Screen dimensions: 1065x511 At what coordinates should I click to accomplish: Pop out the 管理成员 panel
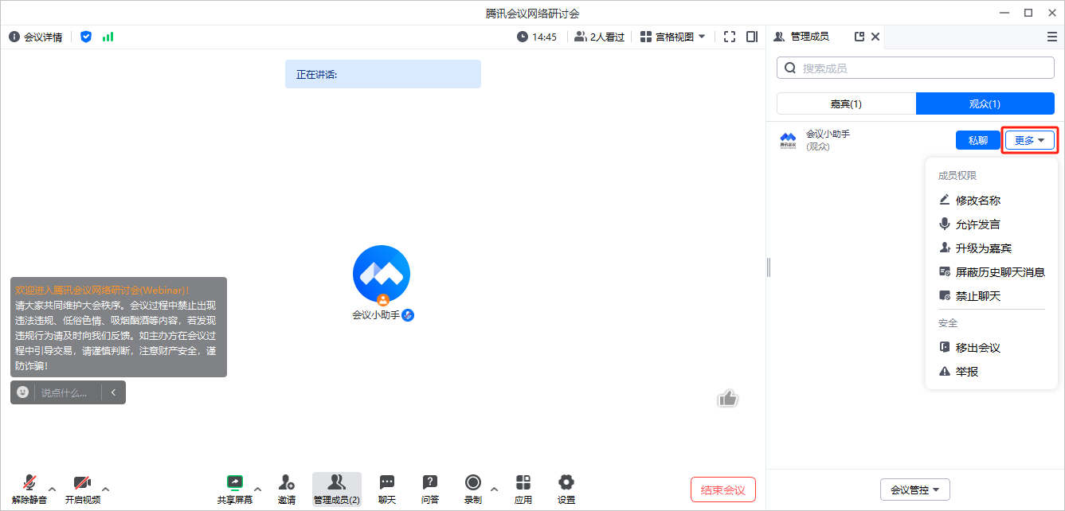pos(859,37)
